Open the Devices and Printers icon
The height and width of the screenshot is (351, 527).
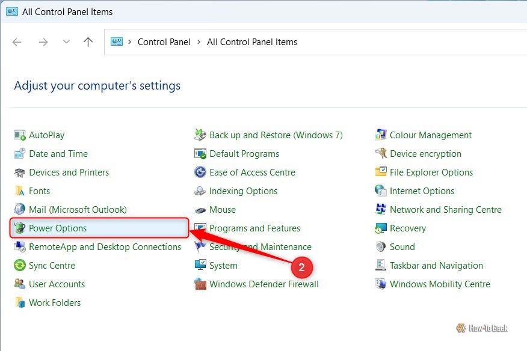coord(19,172)
